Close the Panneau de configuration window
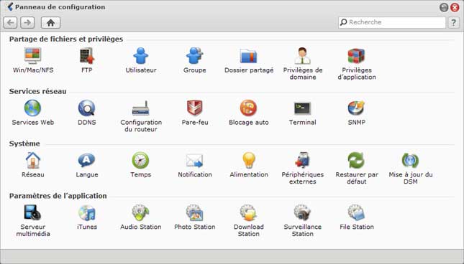The width and height of the screenshot is (464, 264). coord(455,7)
